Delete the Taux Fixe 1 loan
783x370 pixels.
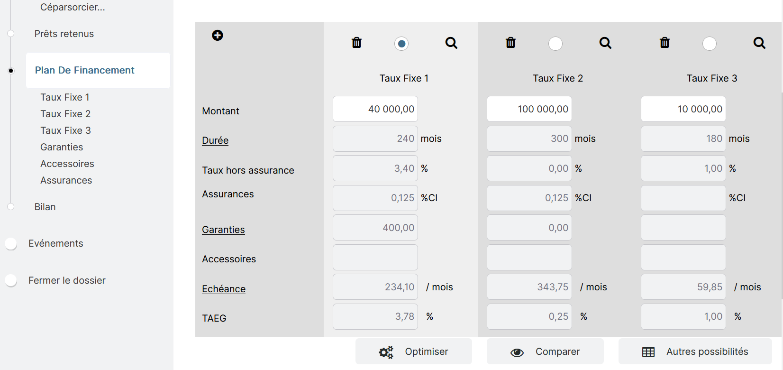[356, 43]
